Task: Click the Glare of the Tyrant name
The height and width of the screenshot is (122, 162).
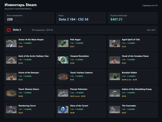Action: (x=79, y=106)
